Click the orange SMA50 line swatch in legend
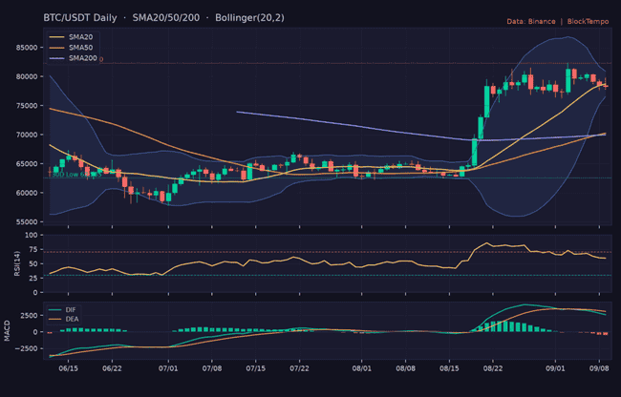The width and height of the screenshot is (621, 397). (x=56, y=48)
